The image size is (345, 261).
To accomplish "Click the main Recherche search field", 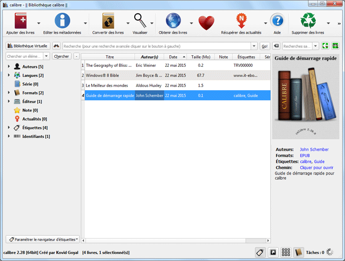I will 159,46.
